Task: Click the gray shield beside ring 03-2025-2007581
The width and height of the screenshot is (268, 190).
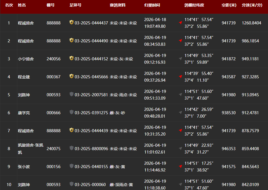Action: [72, 94]
